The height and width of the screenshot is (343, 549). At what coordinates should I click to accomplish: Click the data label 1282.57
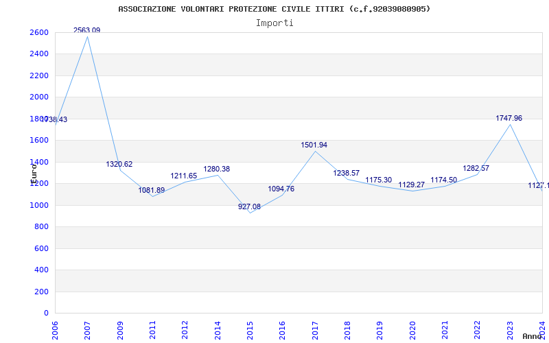(476, 168)
